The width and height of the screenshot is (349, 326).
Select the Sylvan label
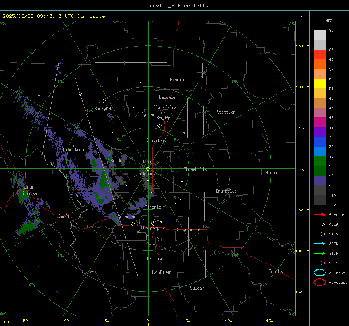[x=148, y=114]
